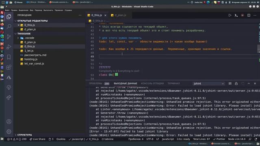Open Explorer panel ellipsis actions menu

tap(80, 15)
